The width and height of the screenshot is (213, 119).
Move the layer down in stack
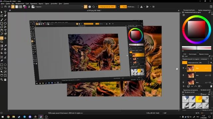[x=192, y=86]
